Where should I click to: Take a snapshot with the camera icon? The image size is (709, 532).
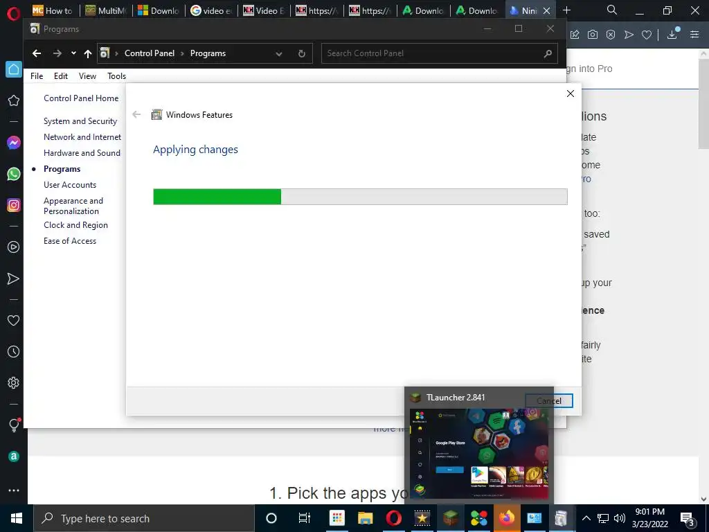(593, 35)
